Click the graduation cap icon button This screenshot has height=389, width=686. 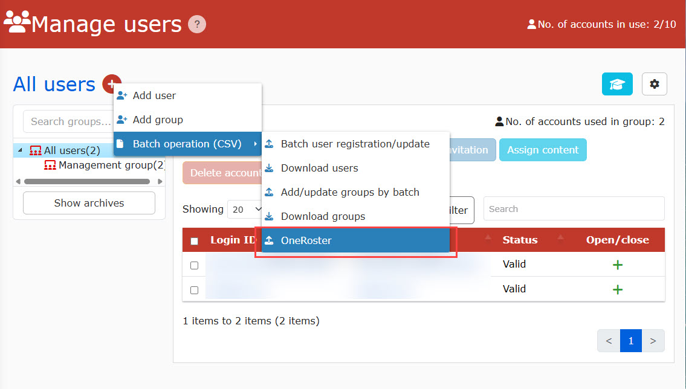[x=616, y=84]
